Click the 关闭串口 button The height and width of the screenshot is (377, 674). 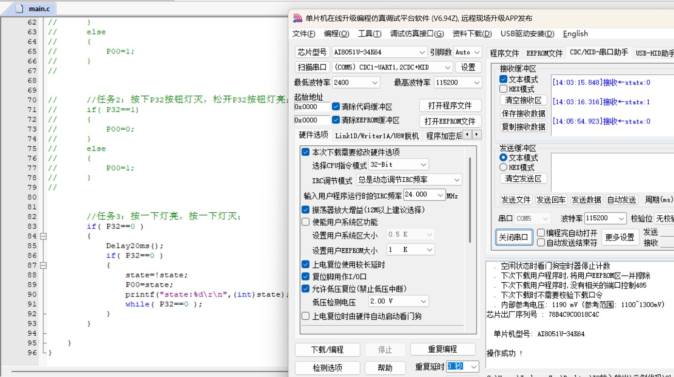coord(514,238)
